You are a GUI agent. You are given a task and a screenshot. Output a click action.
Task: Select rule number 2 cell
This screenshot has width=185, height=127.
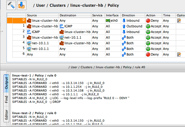tap(19, 32)
